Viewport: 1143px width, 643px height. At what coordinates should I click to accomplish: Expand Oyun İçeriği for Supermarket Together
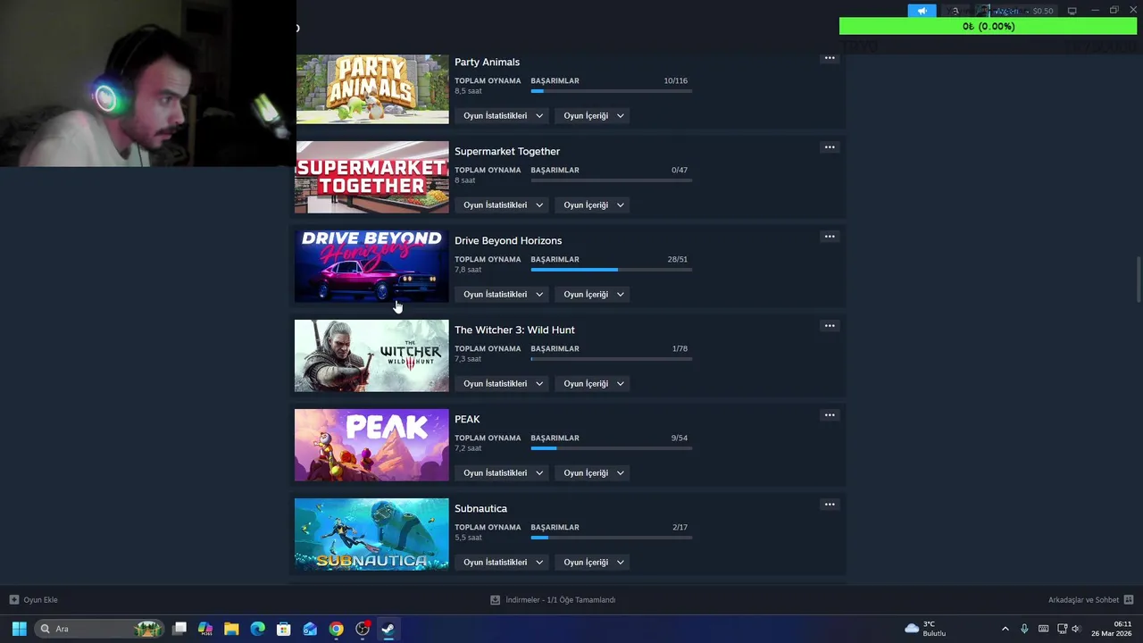click(594, 205)
